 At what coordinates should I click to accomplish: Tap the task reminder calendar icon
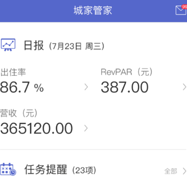point(8,169)
